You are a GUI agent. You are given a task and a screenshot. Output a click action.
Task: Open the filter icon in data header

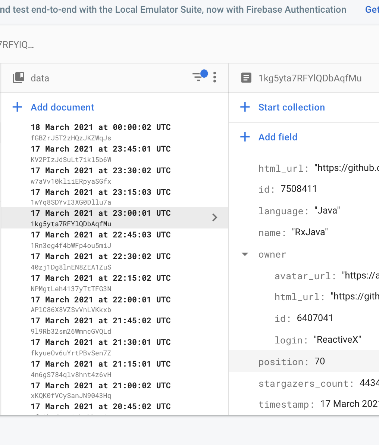pyautogui.click(x=200, y=76)
